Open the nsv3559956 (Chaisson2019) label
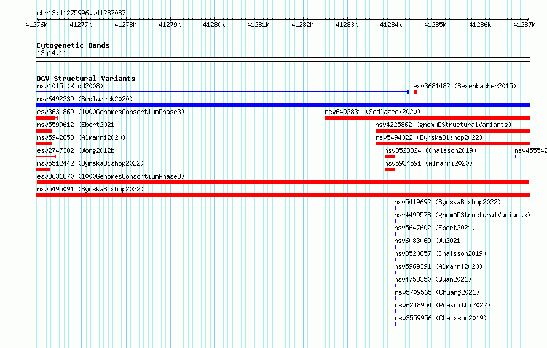 pos(441,318)
